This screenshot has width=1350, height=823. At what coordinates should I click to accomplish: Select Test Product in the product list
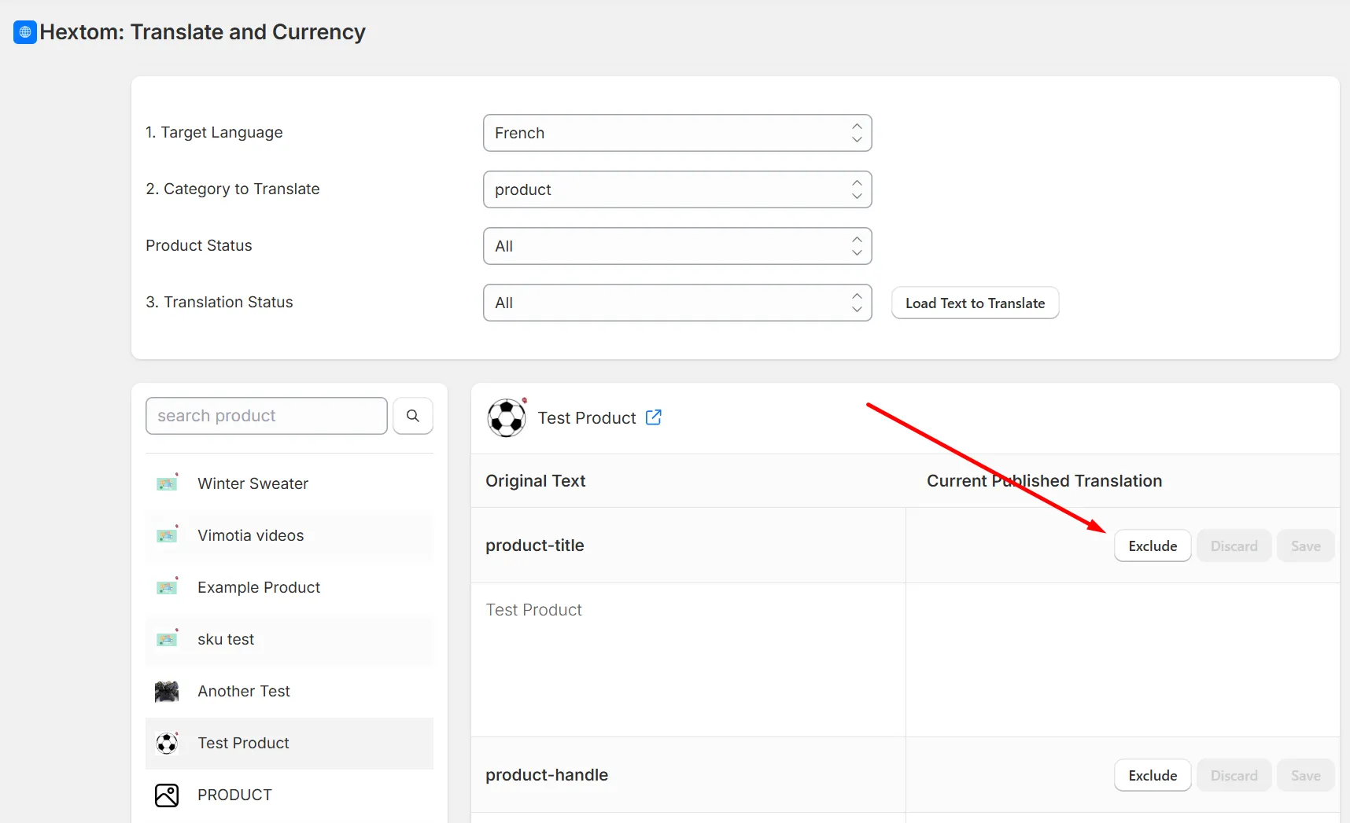pyautogui.click(x=290, y=744)
